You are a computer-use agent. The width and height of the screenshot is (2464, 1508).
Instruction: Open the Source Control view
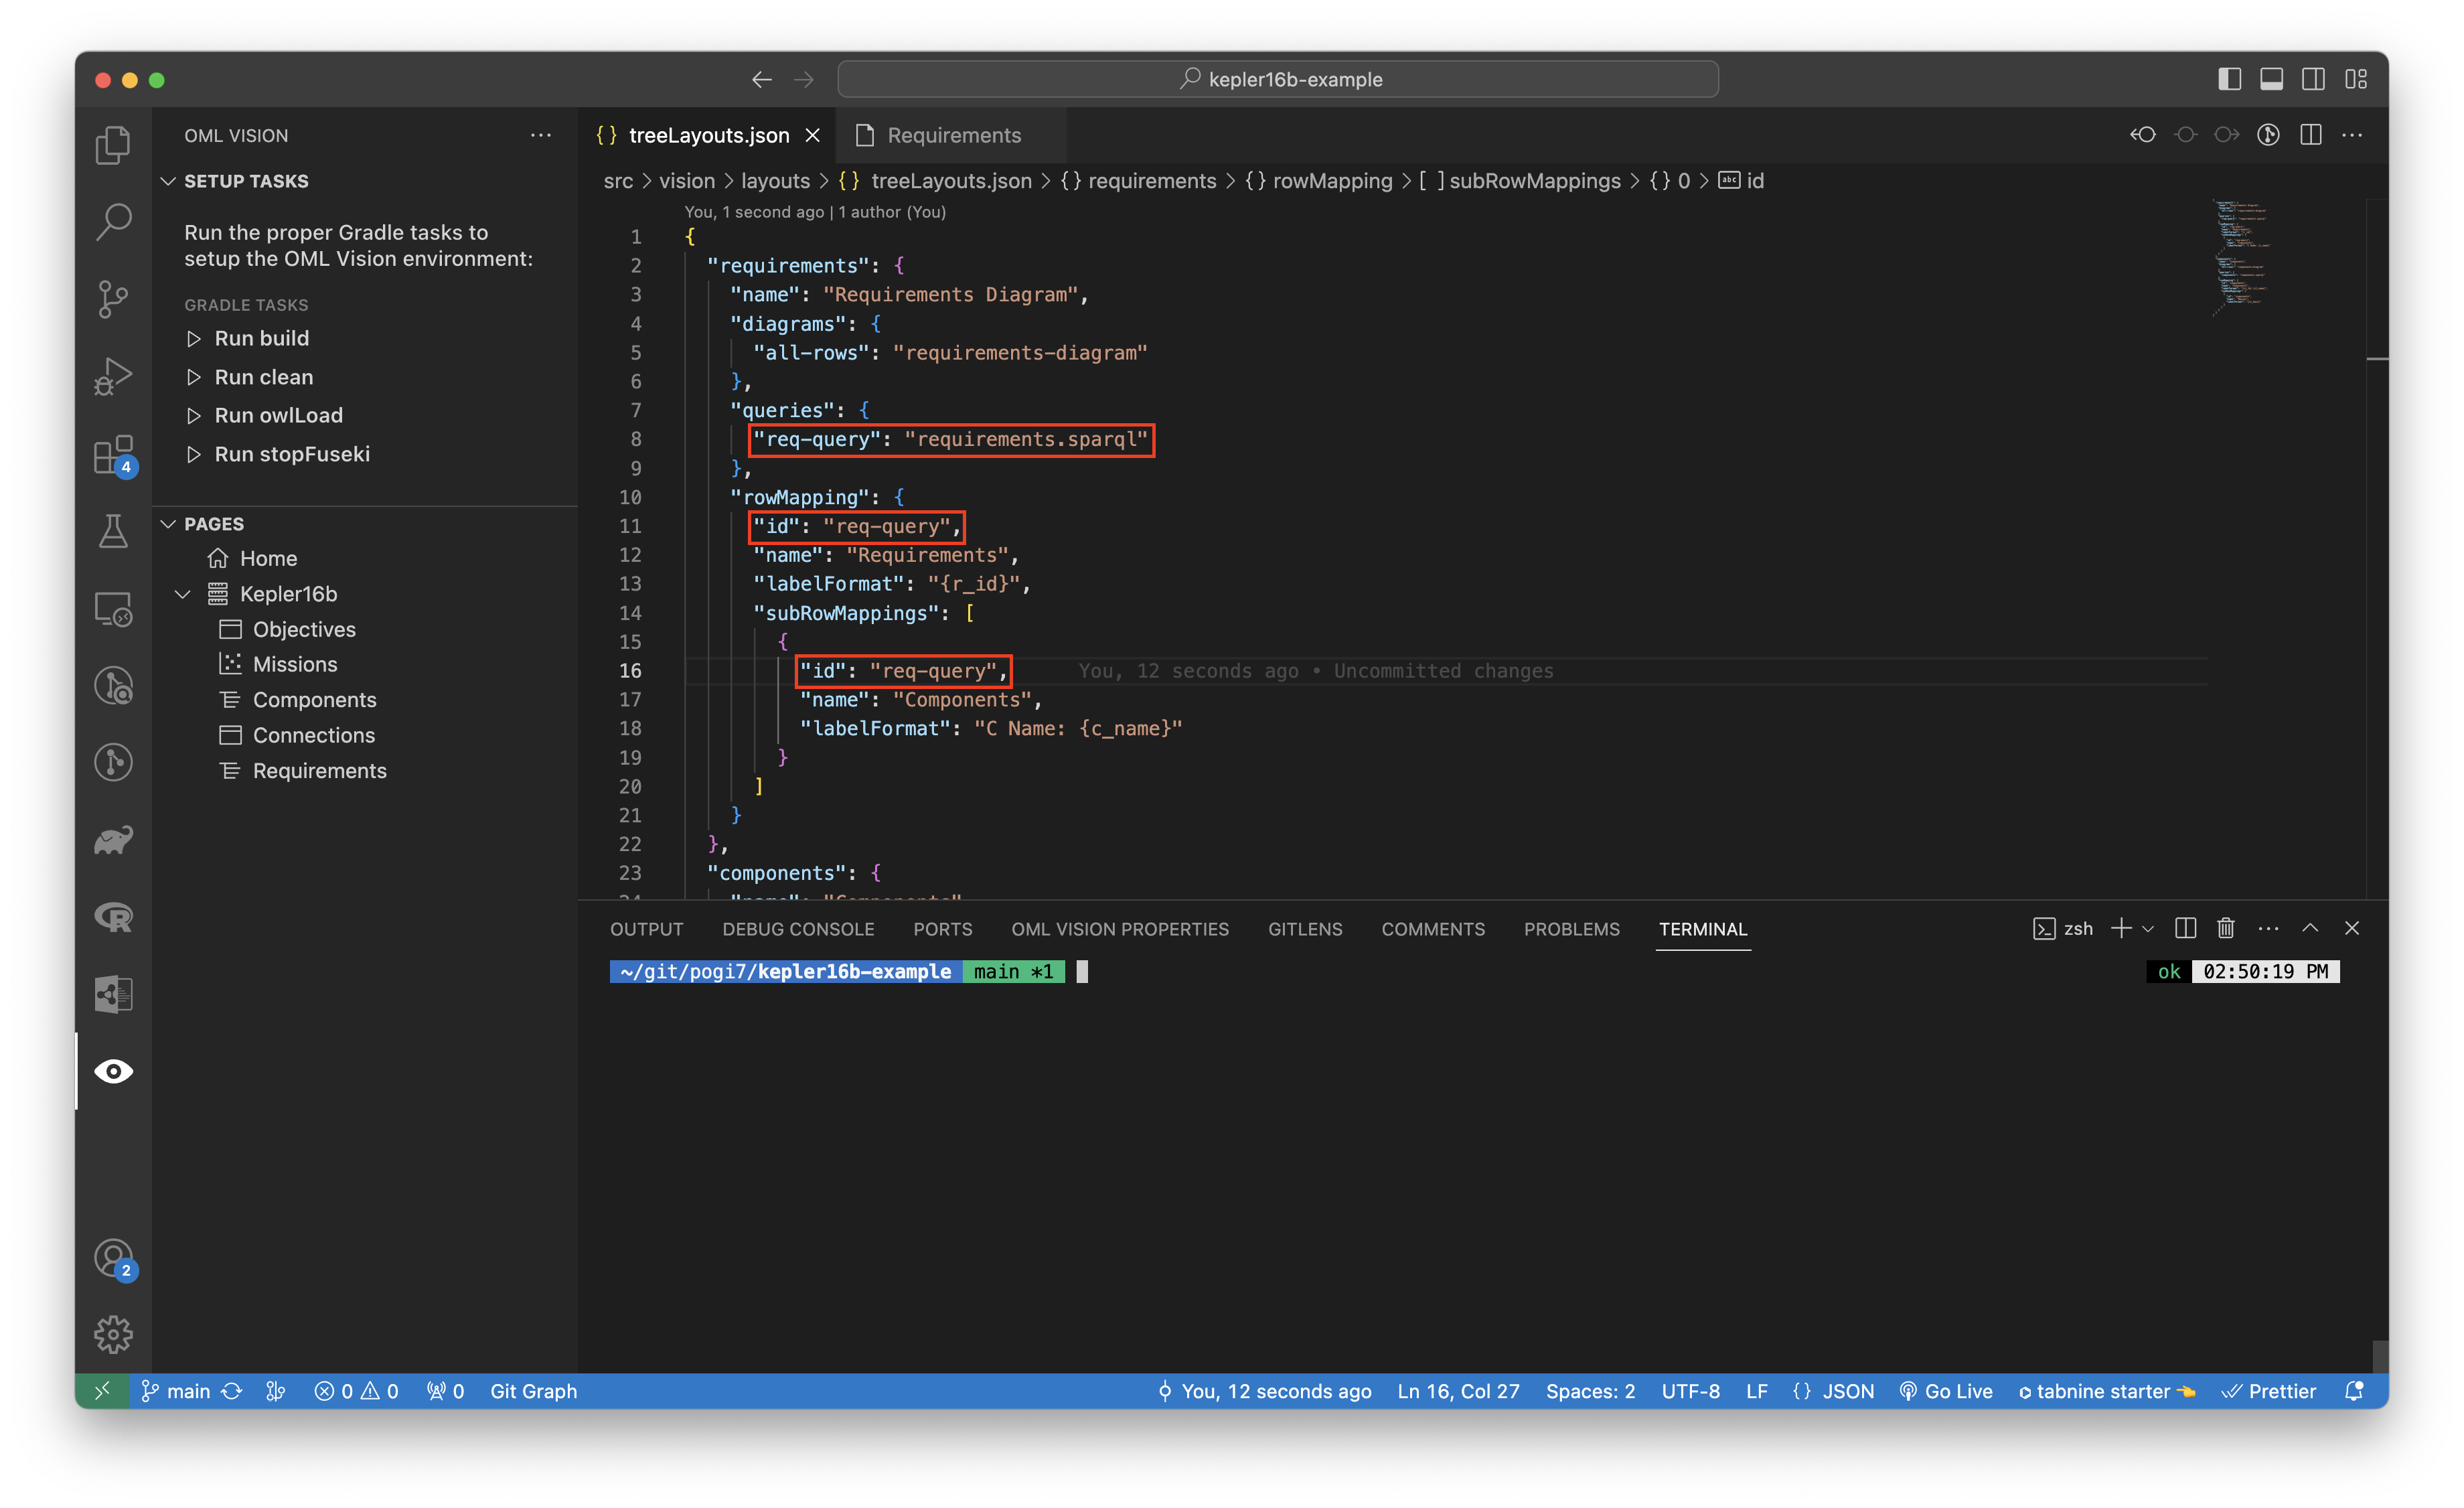coord(113,299)
